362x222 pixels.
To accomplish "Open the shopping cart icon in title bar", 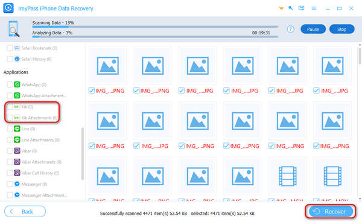I will click(281, 8).
